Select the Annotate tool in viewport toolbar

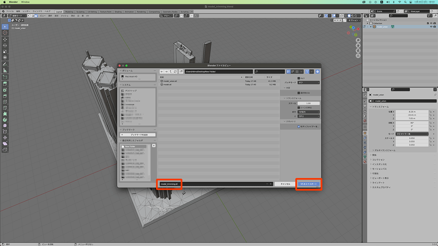[x=5, y=64]
